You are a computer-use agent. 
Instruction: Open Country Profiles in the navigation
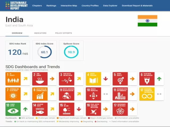[x=90, y=6]
